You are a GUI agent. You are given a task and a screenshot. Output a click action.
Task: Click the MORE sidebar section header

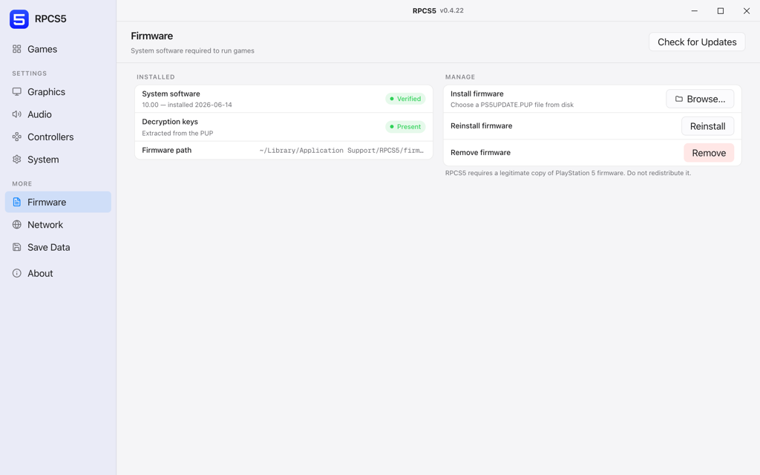[x=22, y=184]
